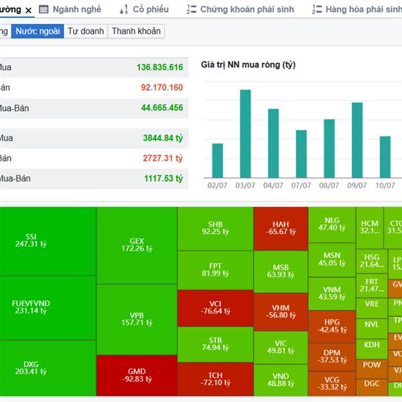Click the 10/07 bar in the chart
This screenshot has height=402, width=402.
[x=385, y=157]
